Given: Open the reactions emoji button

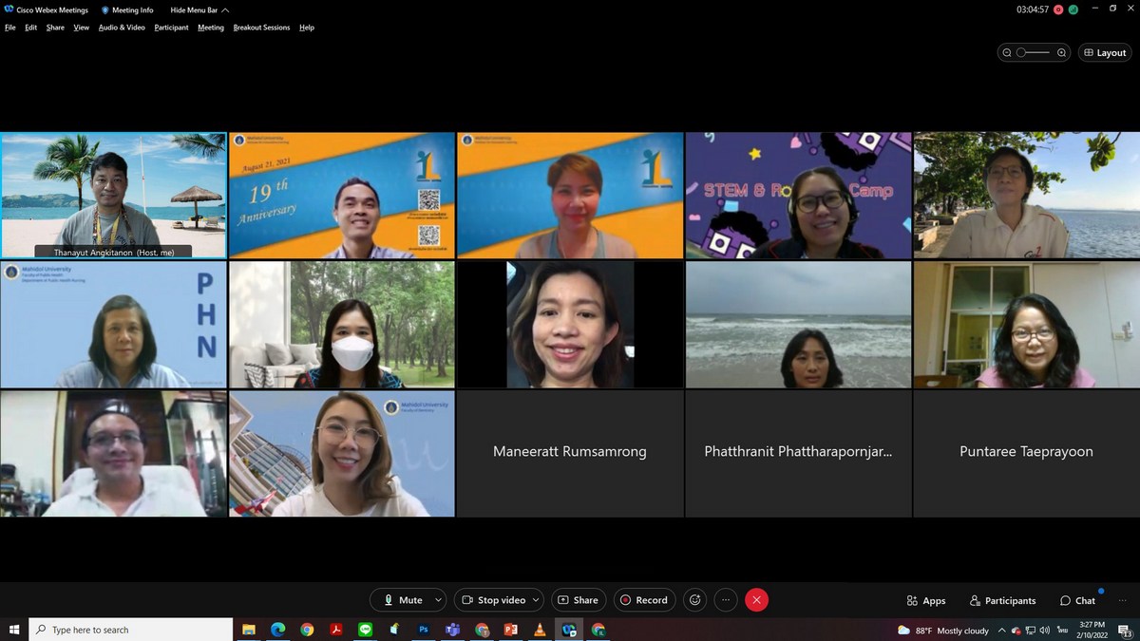Looking at the screenshot, I should [x=695, y=600].
